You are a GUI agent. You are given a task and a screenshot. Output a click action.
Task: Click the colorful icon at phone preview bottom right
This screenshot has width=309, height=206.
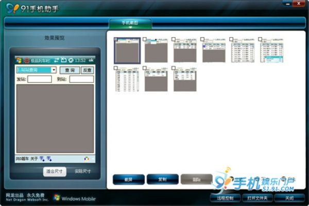(87, 158)
